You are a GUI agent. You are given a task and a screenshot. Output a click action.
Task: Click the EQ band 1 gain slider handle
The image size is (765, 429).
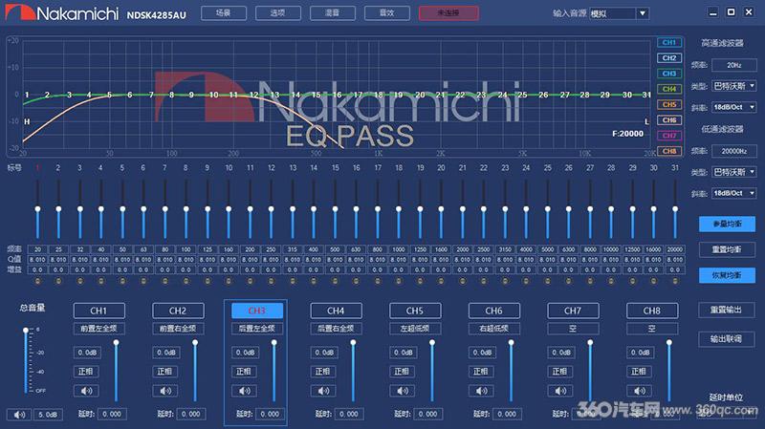tap(37, 209)
